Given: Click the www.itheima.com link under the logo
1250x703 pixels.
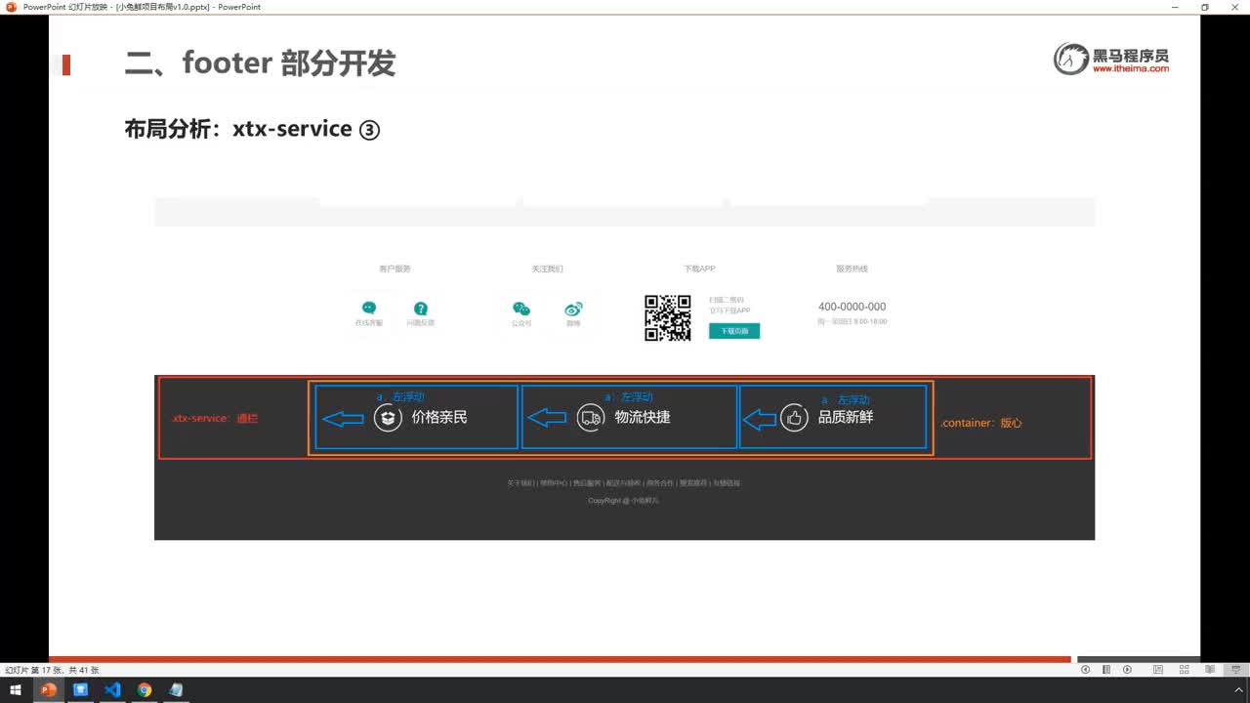Looking at the screenshot, I should 1131,69.
